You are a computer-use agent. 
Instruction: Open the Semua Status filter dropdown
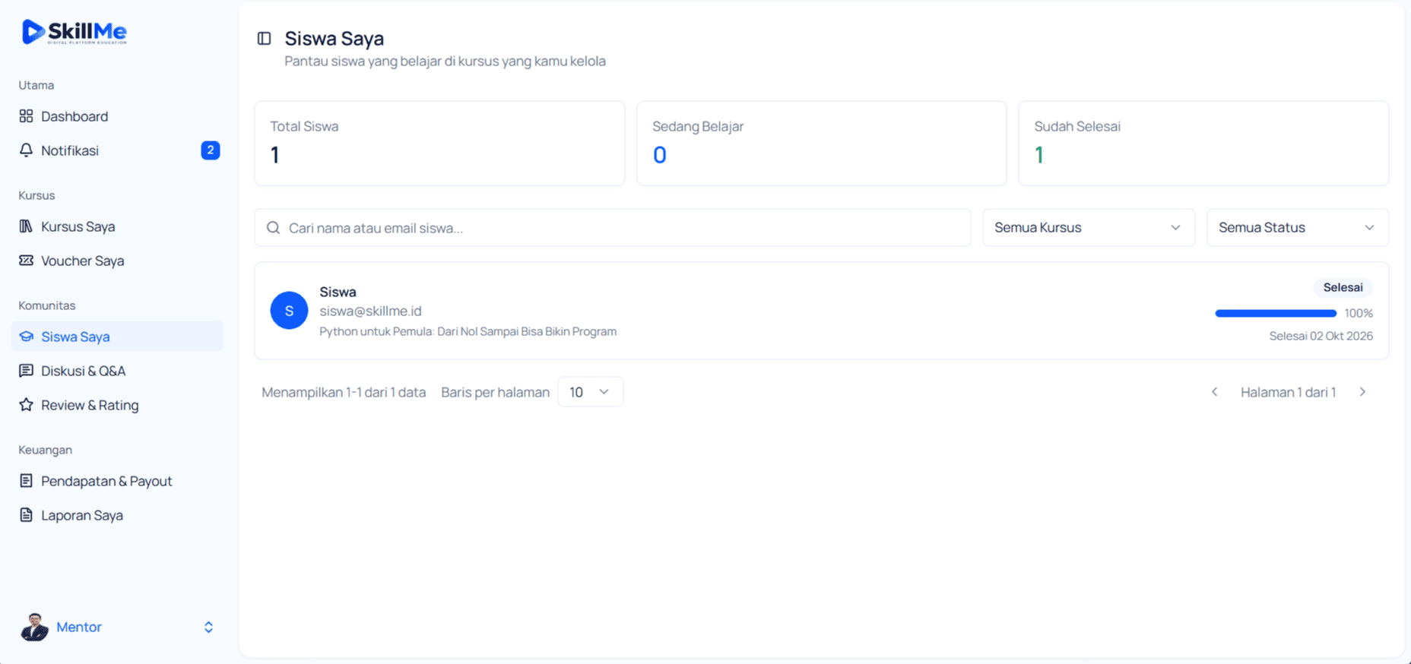1297,228
